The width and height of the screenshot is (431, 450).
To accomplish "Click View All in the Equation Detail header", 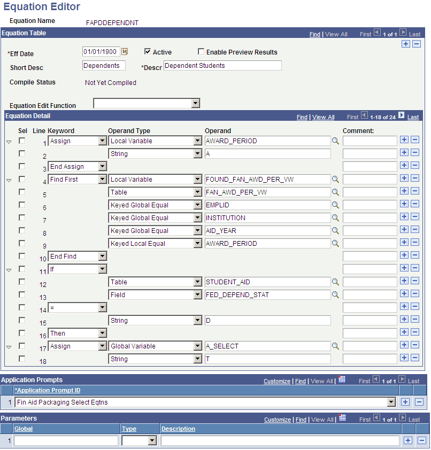I will click(x=323, y=117).
